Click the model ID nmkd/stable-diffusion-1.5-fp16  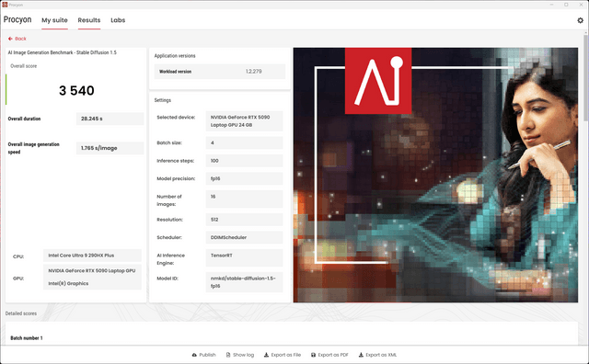(244, 282)
